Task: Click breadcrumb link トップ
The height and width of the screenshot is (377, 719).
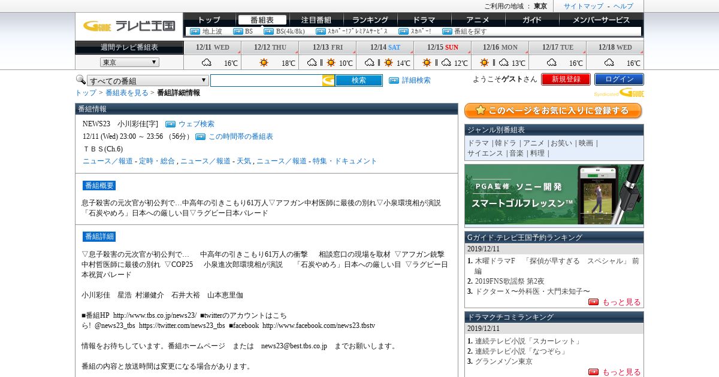Action: (x=86, y=93)
